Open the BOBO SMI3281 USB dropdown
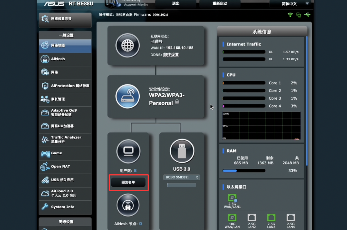 [x=182, y=177]
